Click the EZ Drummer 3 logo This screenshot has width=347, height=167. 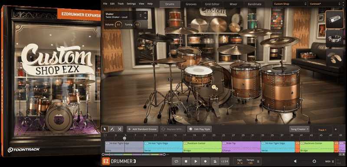coord(119,161)
